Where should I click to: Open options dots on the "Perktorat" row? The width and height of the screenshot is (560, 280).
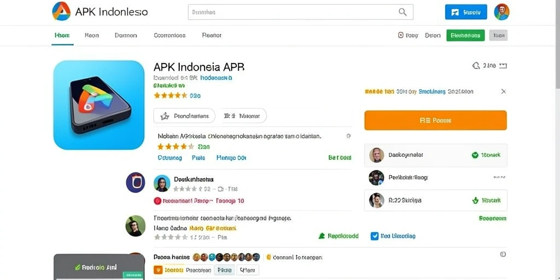pos(500,177)
